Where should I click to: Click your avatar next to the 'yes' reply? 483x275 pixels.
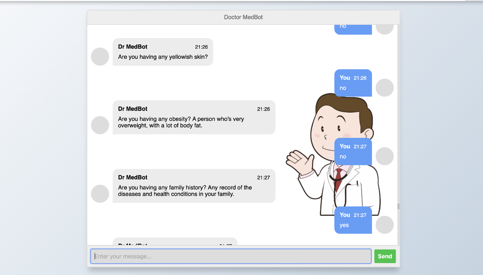pos(385,225)
